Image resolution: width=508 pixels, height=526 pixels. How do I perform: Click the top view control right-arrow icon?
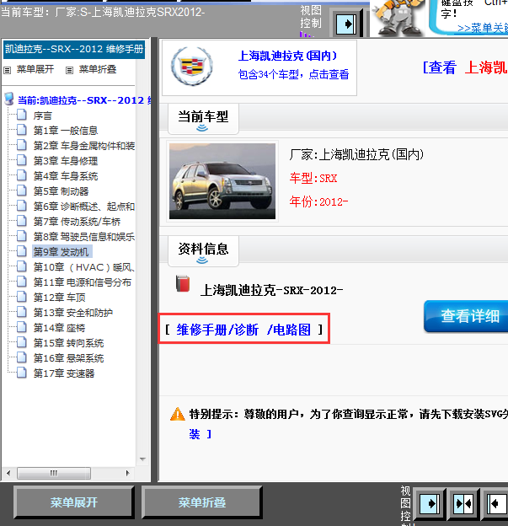tap(346, 24)
